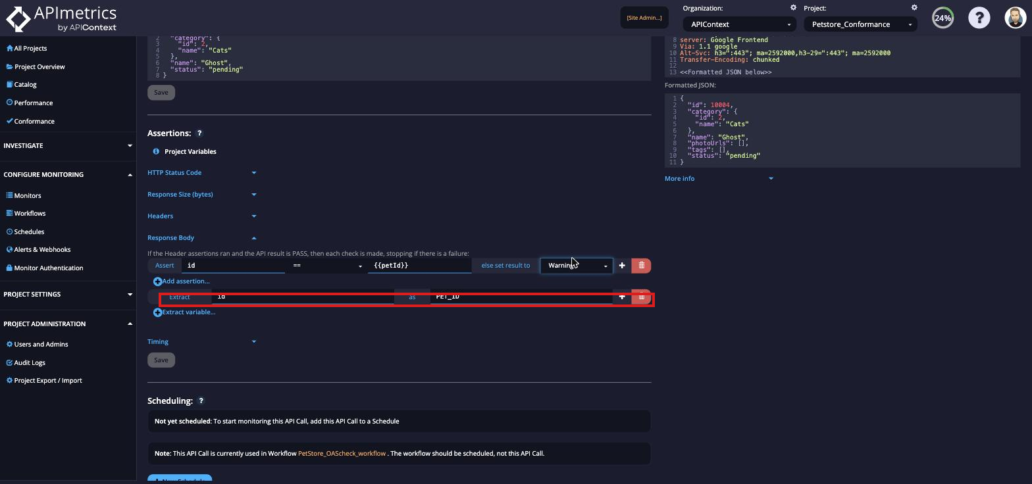Viewport: 1032px width, 484px height.
Task: Edit the assertion id field
Action: point(234,266)
